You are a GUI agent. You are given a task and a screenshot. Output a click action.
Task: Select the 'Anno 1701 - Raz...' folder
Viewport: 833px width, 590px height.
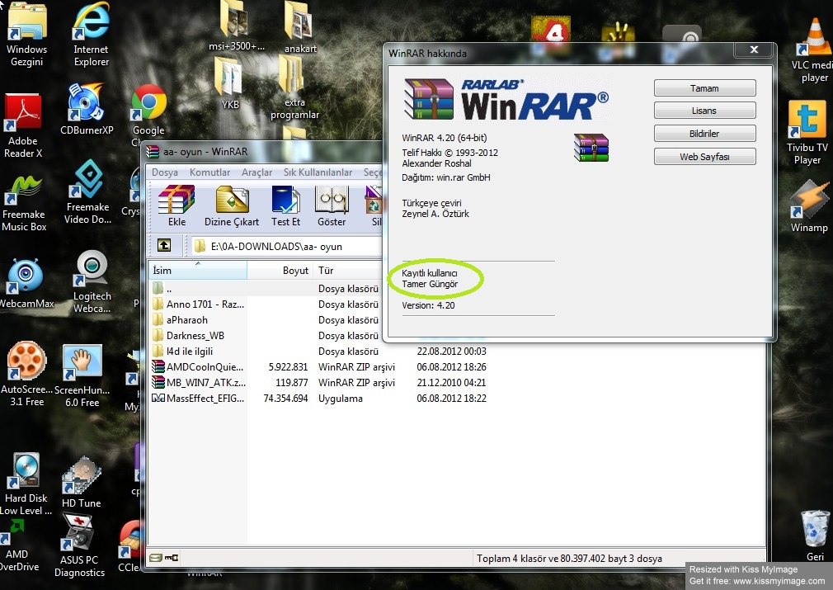click(265, 304)
